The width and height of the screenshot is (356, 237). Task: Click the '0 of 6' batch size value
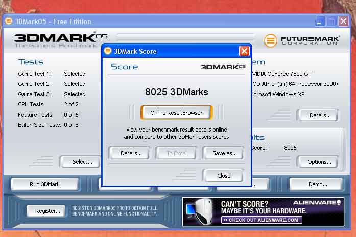click(72, 125)
